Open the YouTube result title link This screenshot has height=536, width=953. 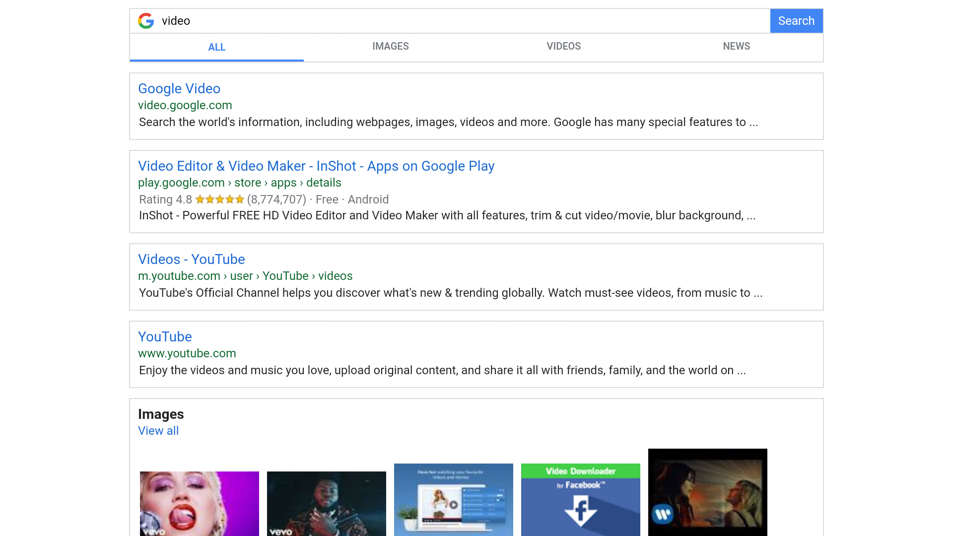165,336
